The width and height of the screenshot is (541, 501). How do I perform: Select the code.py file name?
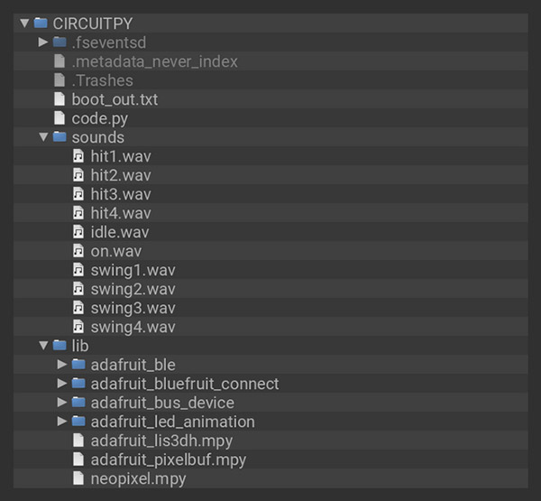click(x=100, y=119)
